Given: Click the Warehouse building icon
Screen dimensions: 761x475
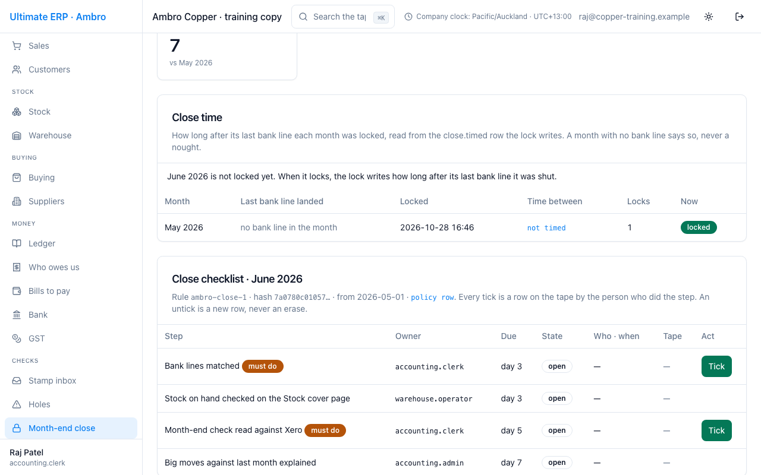Looking at the screenshot, I should [17, 135].
